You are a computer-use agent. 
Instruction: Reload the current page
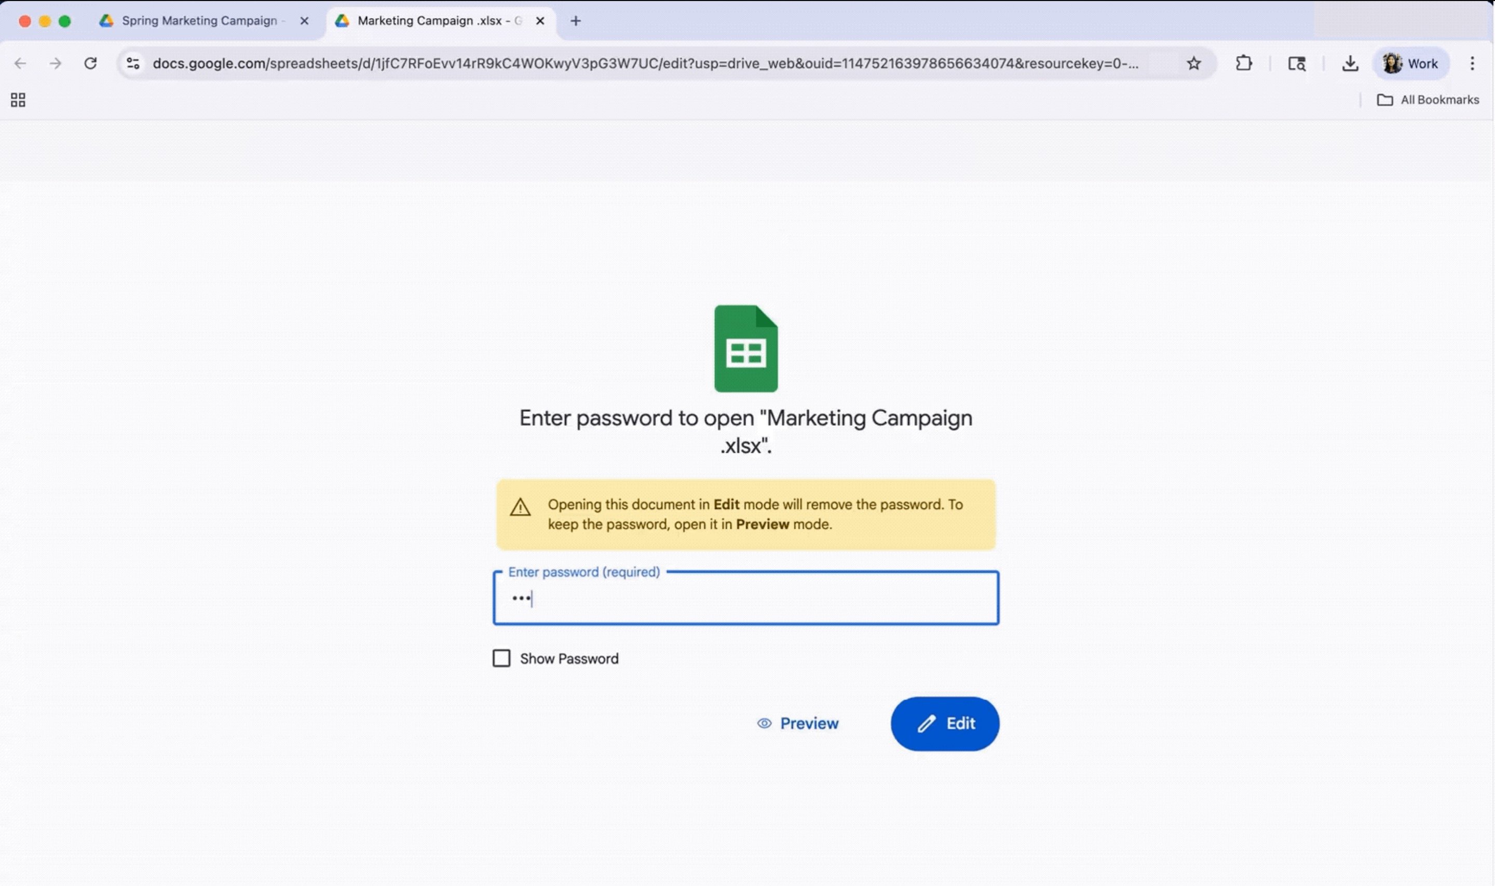pyautogui.click(x=91, y=63)
